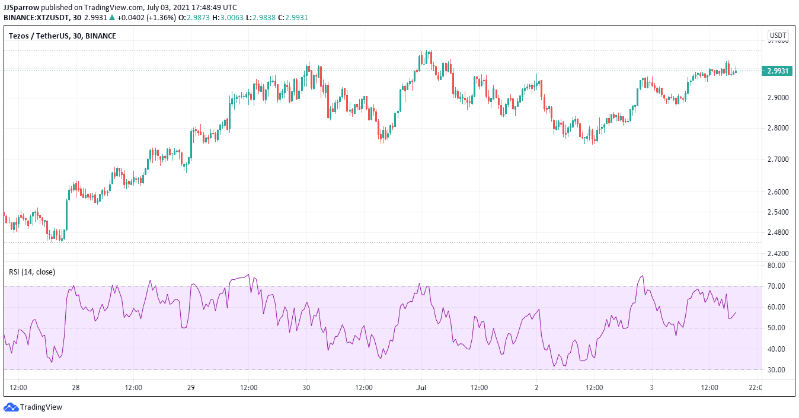Click the 2.4200 price axis label
This screenshot has width=799, height=418.
coord(778,254)
